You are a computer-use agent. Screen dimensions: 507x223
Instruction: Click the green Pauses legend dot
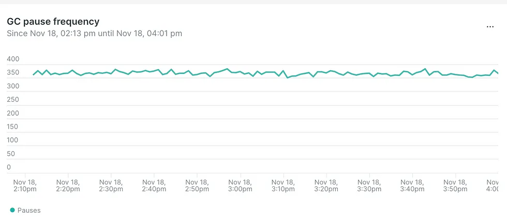12,211
